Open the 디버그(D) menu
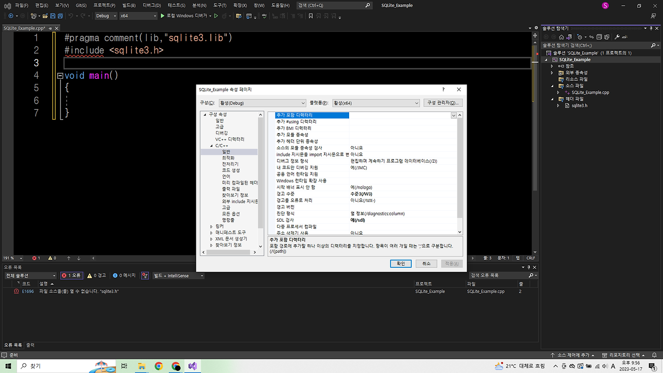This screenshot has height=373, width=663. 152,5
